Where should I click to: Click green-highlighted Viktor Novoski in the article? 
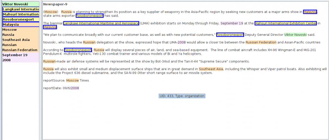coord(296,35)
